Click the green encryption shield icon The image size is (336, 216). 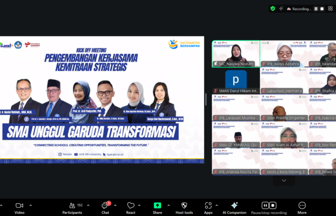click(x=273, y=9)
